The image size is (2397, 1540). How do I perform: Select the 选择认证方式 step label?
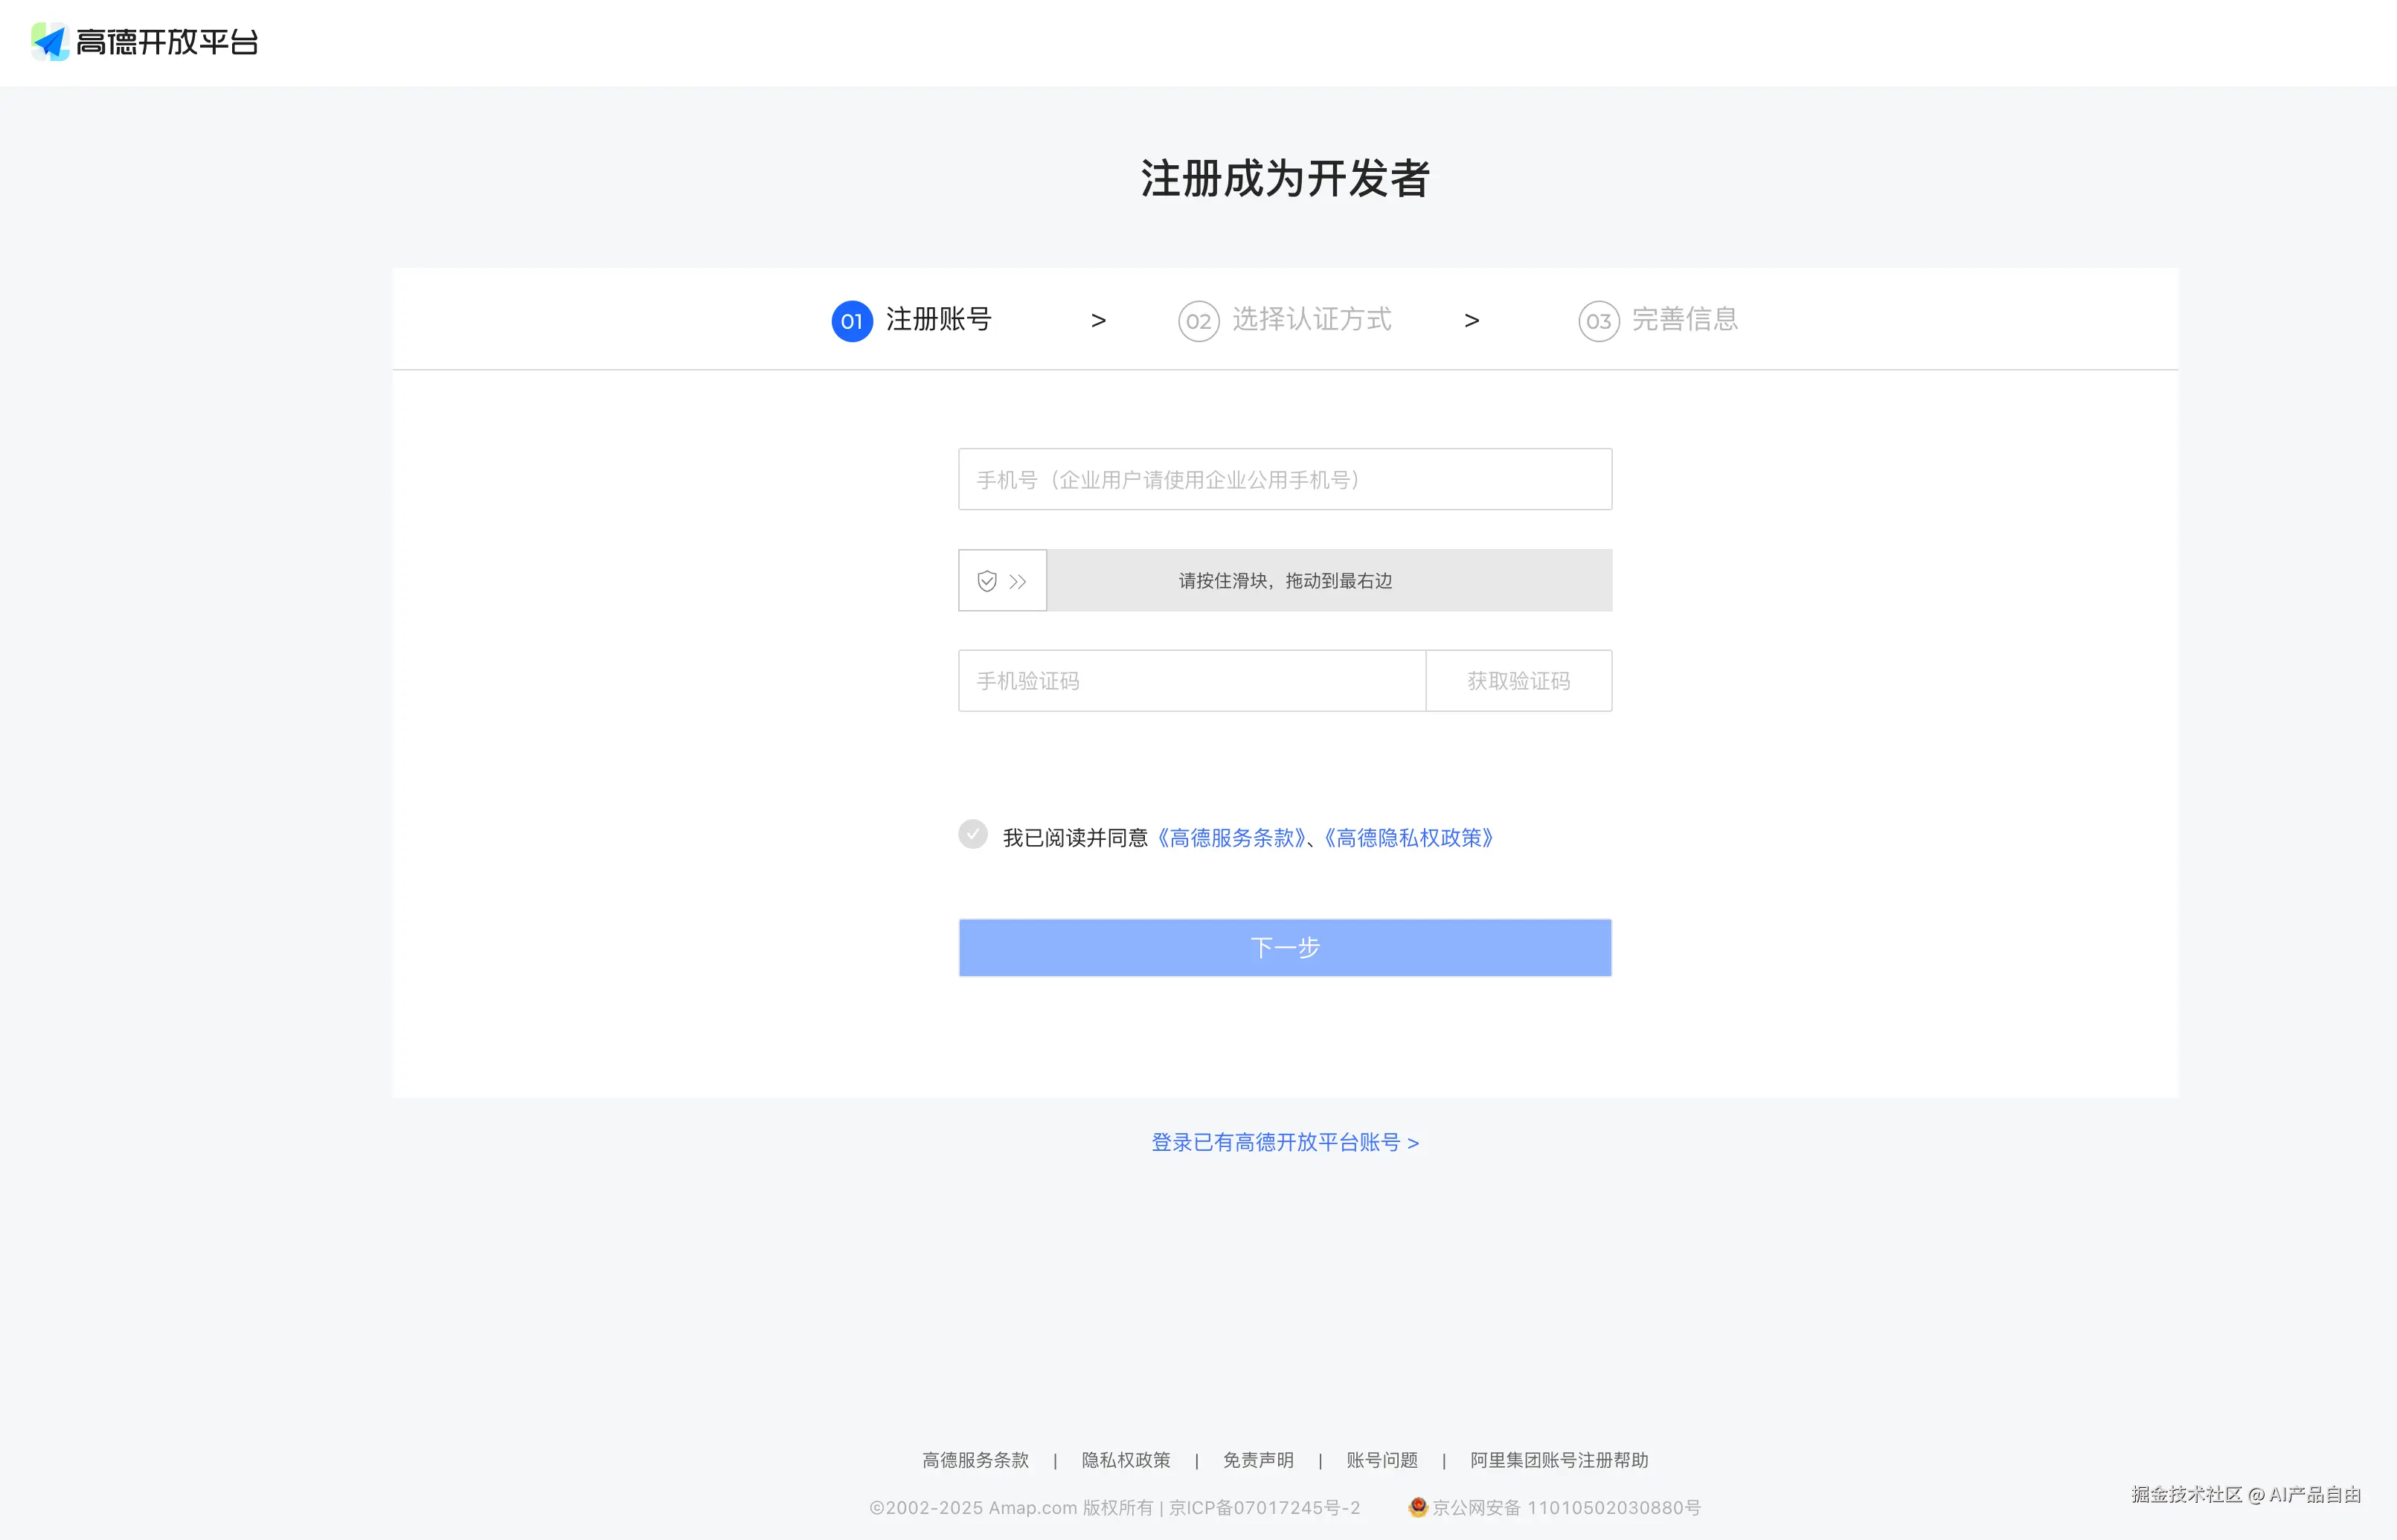pyautogui.click(x=1311, y=319)
